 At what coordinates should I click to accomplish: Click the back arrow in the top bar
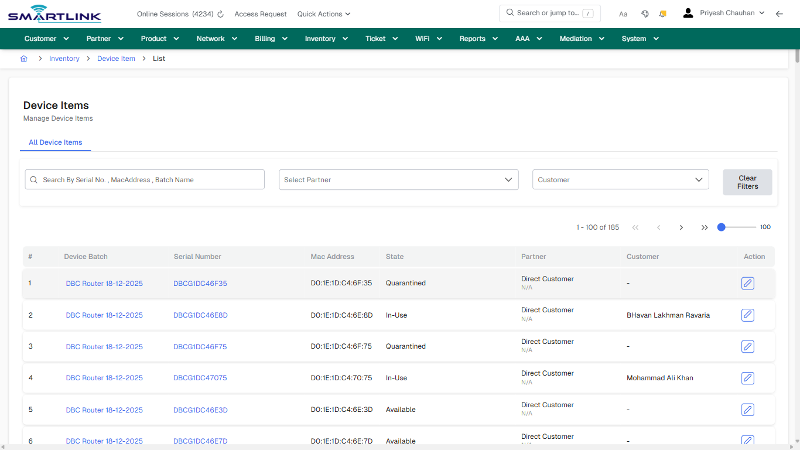tap(780, 13)
